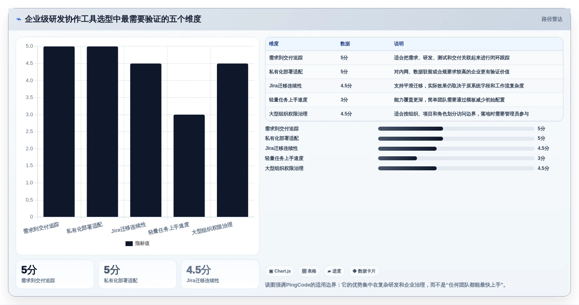Click the Jira迁移连续性 progress bar
Viewport: 579px width, 305px height.
456,149
